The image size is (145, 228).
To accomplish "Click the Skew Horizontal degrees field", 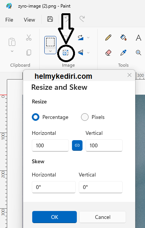I will [54, 187].
